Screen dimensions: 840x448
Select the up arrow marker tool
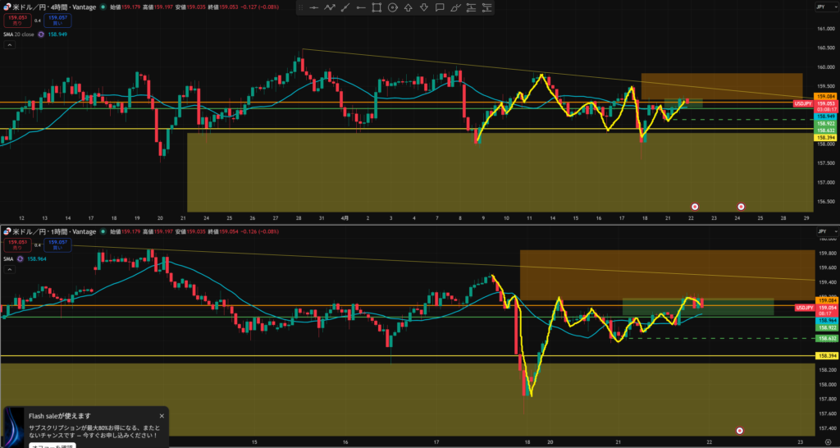[408, 7]
